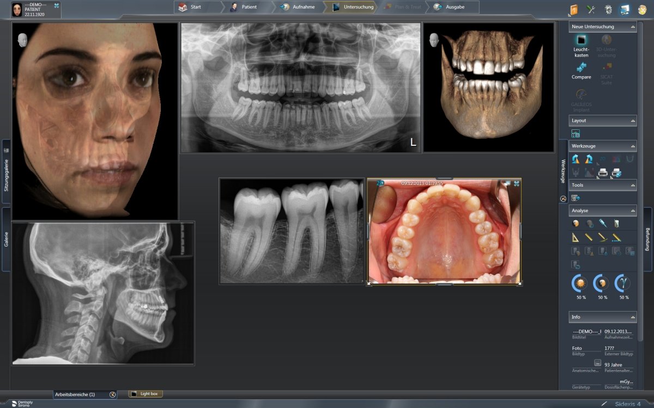Go to the Ausgabe workflow step
This screenshot has height=408, width=654.
454,7
